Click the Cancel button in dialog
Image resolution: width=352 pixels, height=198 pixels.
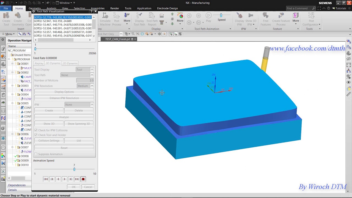click(x=88, y=187)
